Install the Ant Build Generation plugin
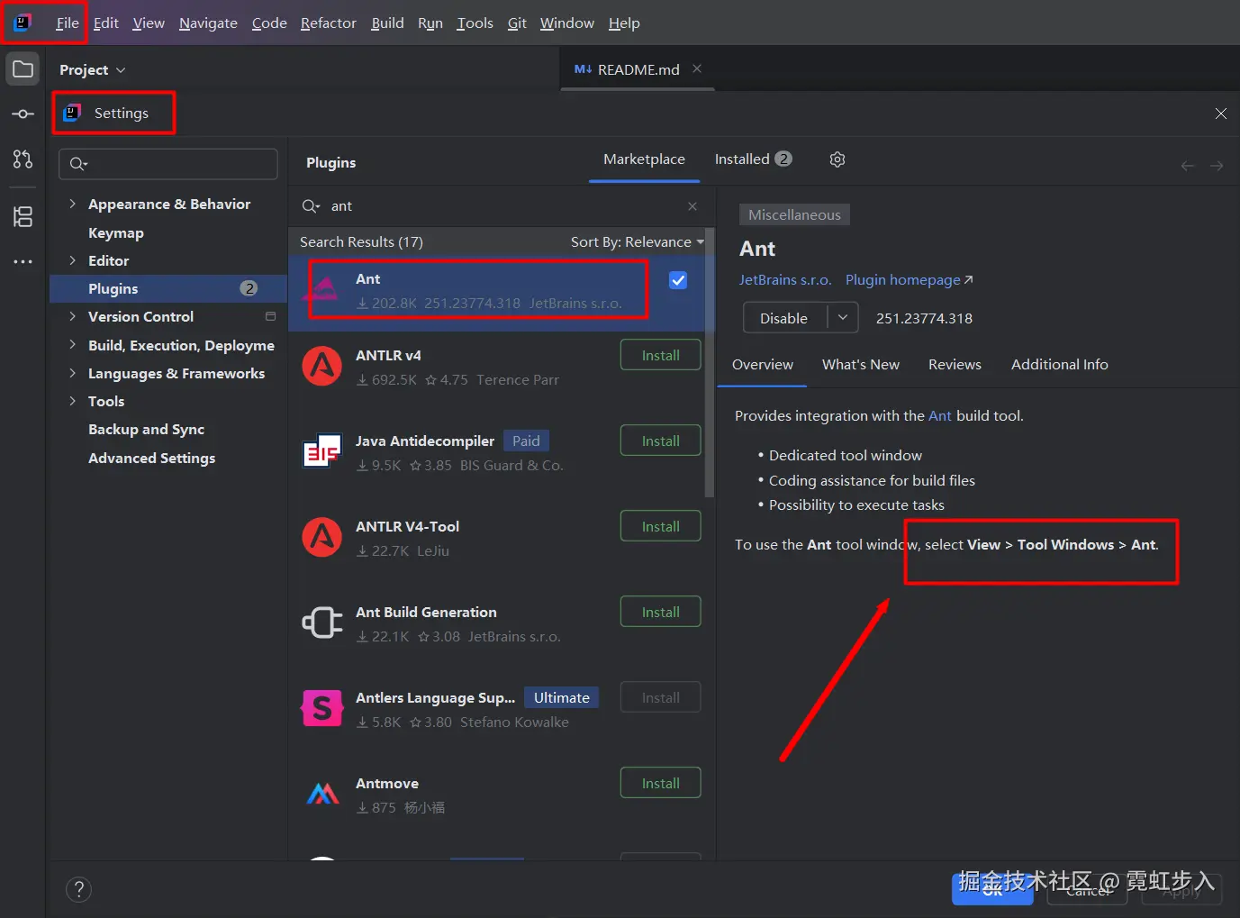Viewport: 1240px width, 918px height. 661,613
